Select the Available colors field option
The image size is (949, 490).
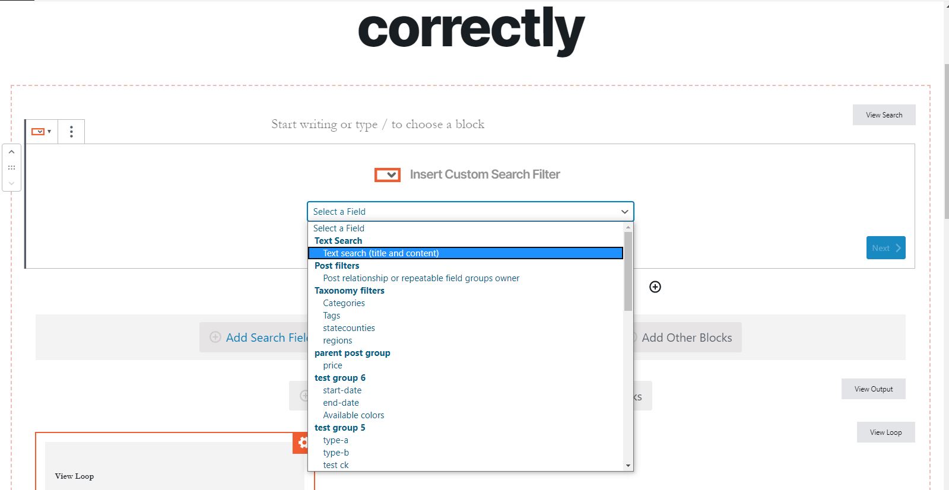coord(354,415)
